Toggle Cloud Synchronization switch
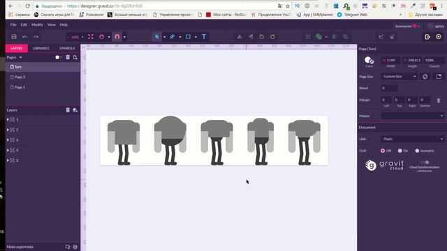Screen dimensions: 447x251 pos(424,162)
